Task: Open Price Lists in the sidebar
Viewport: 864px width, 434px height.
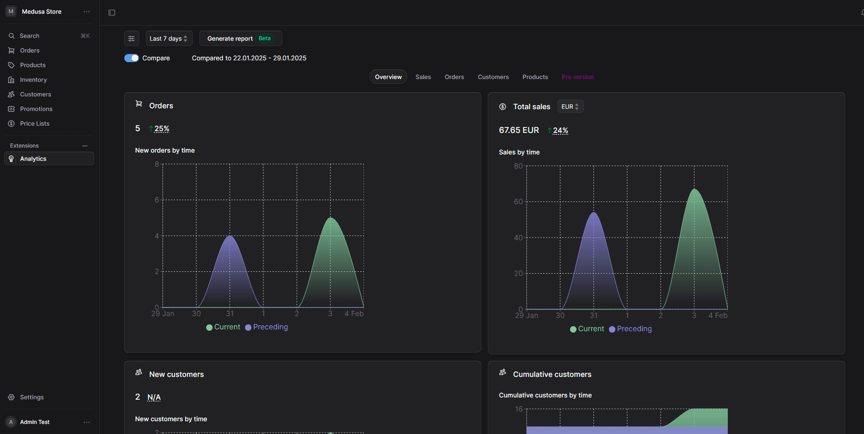Action: (34, 124)
